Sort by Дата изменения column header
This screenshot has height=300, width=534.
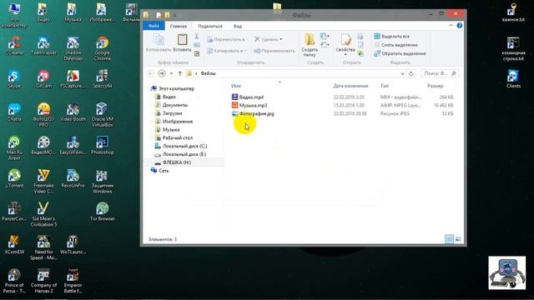click(350, 86)
